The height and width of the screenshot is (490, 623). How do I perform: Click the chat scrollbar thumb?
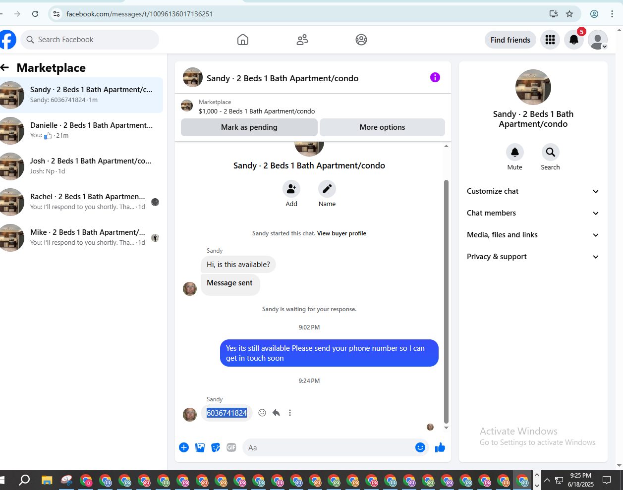(x=446, y=301)
